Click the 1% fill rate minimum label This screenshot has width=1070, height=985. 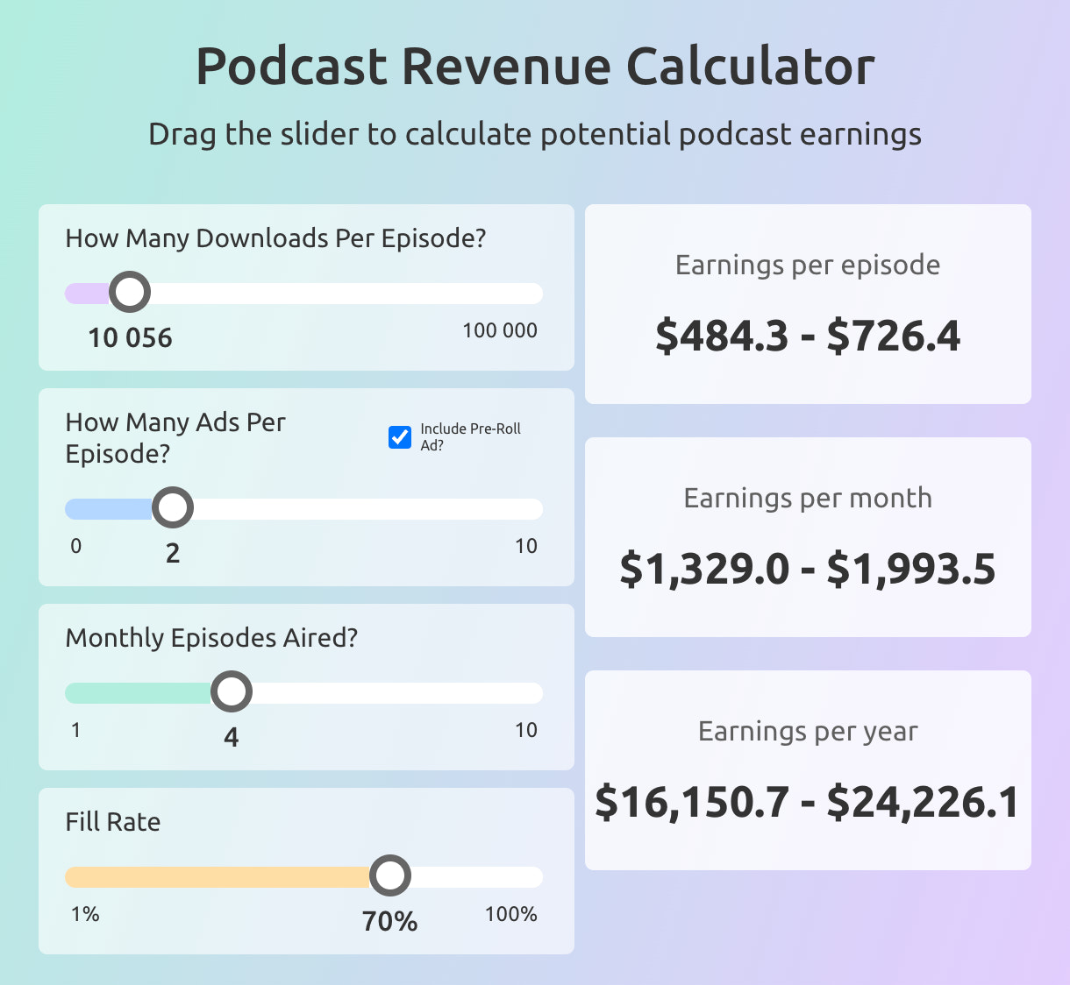coord(85,914)
